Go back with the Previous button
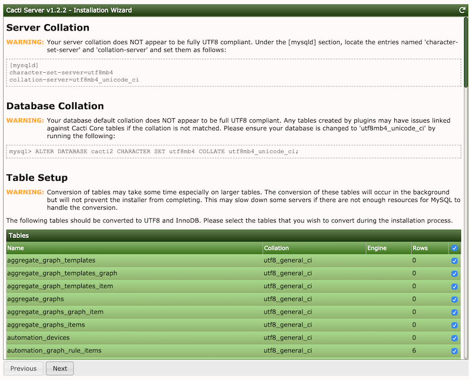This screenshot has height=380, width=470. coord(23,368)
